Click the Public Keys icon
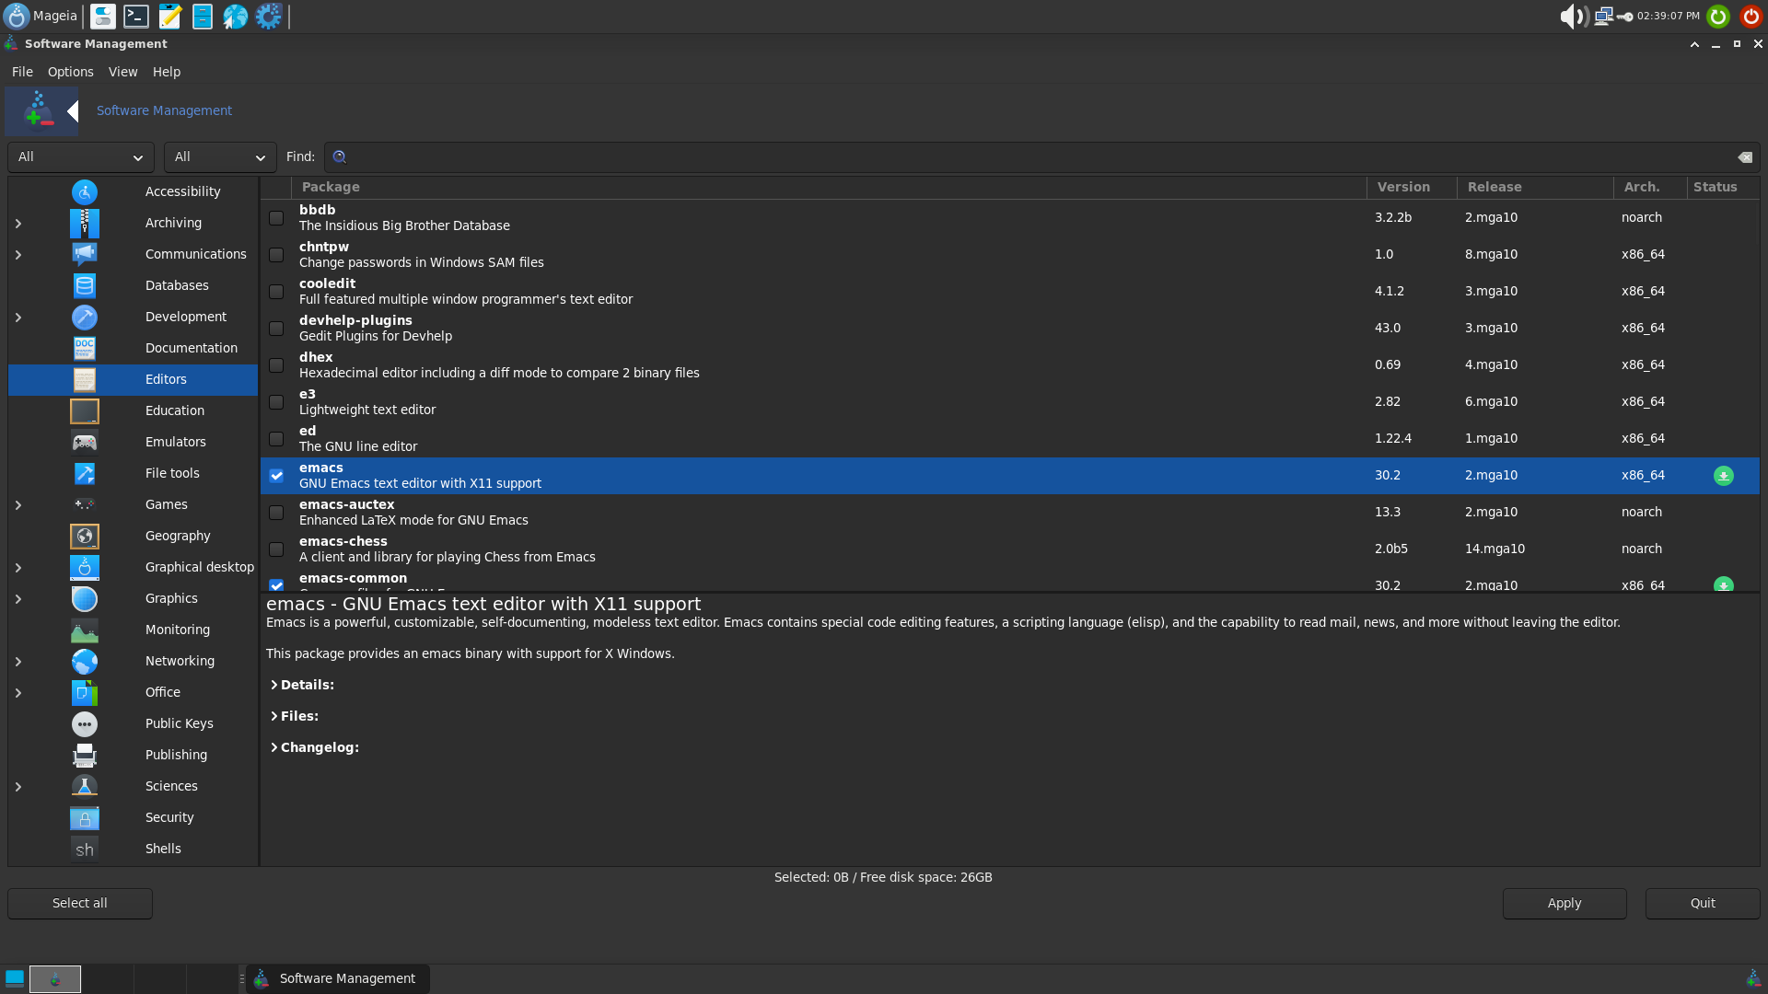The width and height of the screenshot is (1768, 994). click(x=84, y=723)
